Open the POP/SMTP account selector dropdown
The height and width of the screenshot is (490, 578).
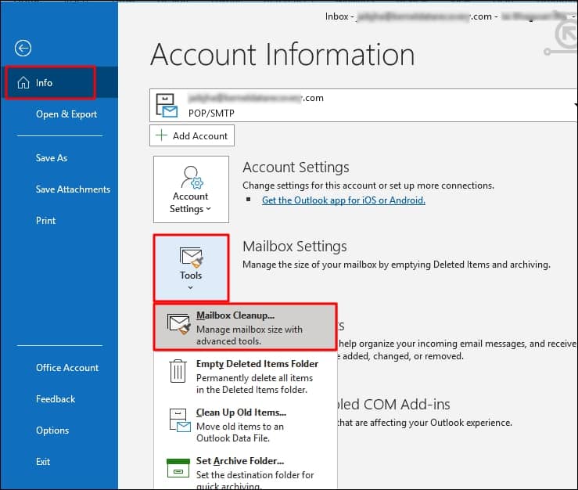pos(363,105)
